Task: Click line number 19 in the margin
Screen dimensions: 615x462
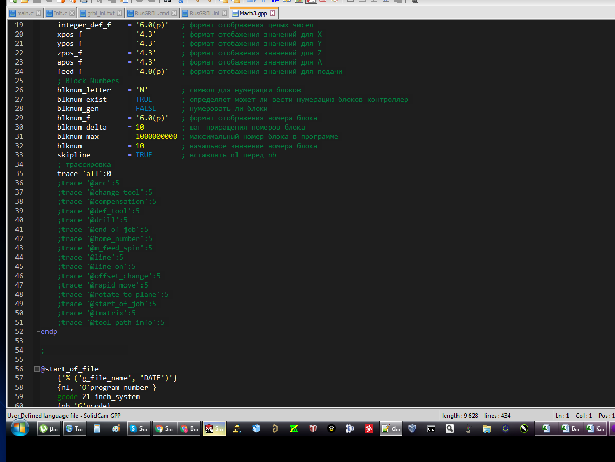Action: [19, 25]
